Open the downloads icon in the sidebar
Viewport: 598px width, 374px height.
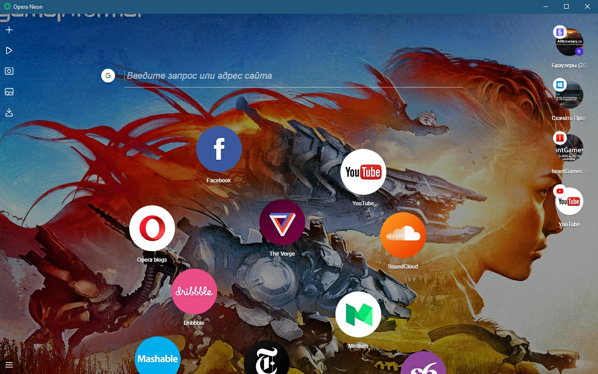(9, 112)
